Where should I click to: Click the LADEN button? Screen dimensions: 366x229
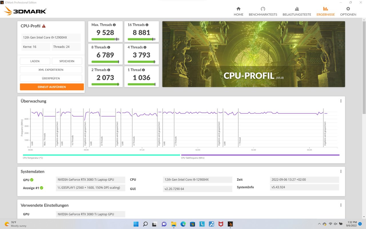point(35,61)
